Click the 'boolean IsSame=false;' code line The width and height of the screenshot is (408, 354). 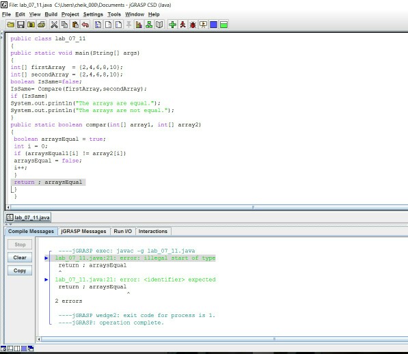point(46,82)
